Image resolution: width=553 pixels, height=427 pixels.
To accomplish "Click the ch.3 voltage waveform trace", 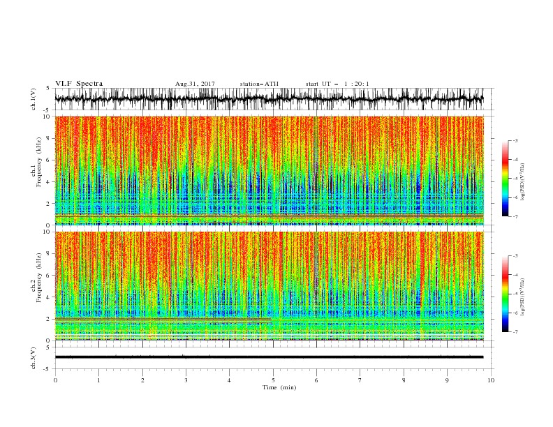I will pos(269,357).
